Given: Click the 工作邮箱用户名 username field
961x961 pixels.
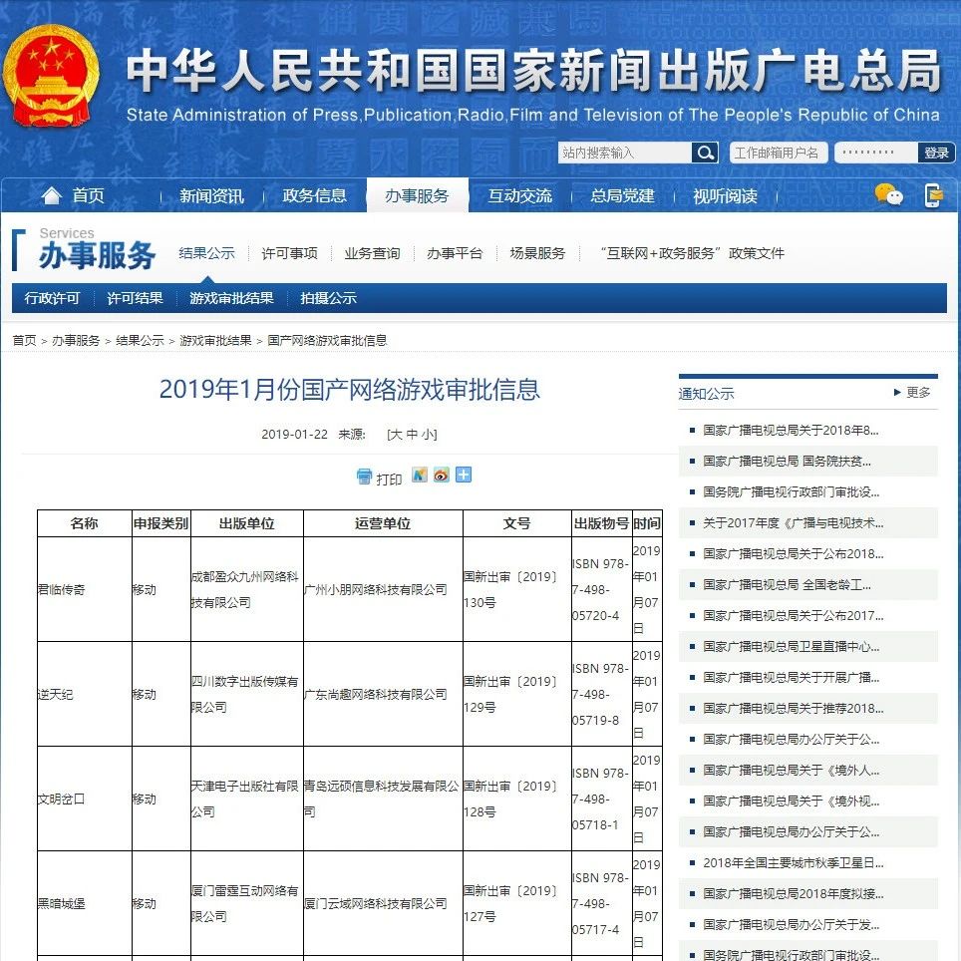Looking at the screenshot, I should point(779,152).
